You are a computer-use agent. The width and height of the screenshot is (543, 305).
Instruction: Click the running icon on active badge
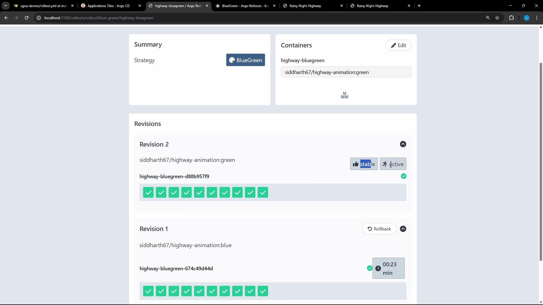click(x=385, y=164)
